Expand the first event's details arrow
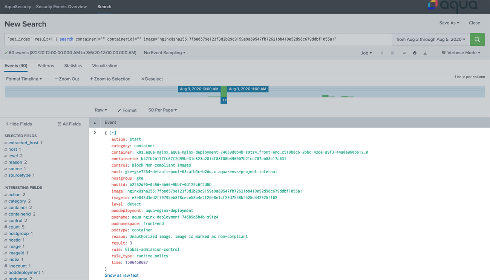 (95, 133)
